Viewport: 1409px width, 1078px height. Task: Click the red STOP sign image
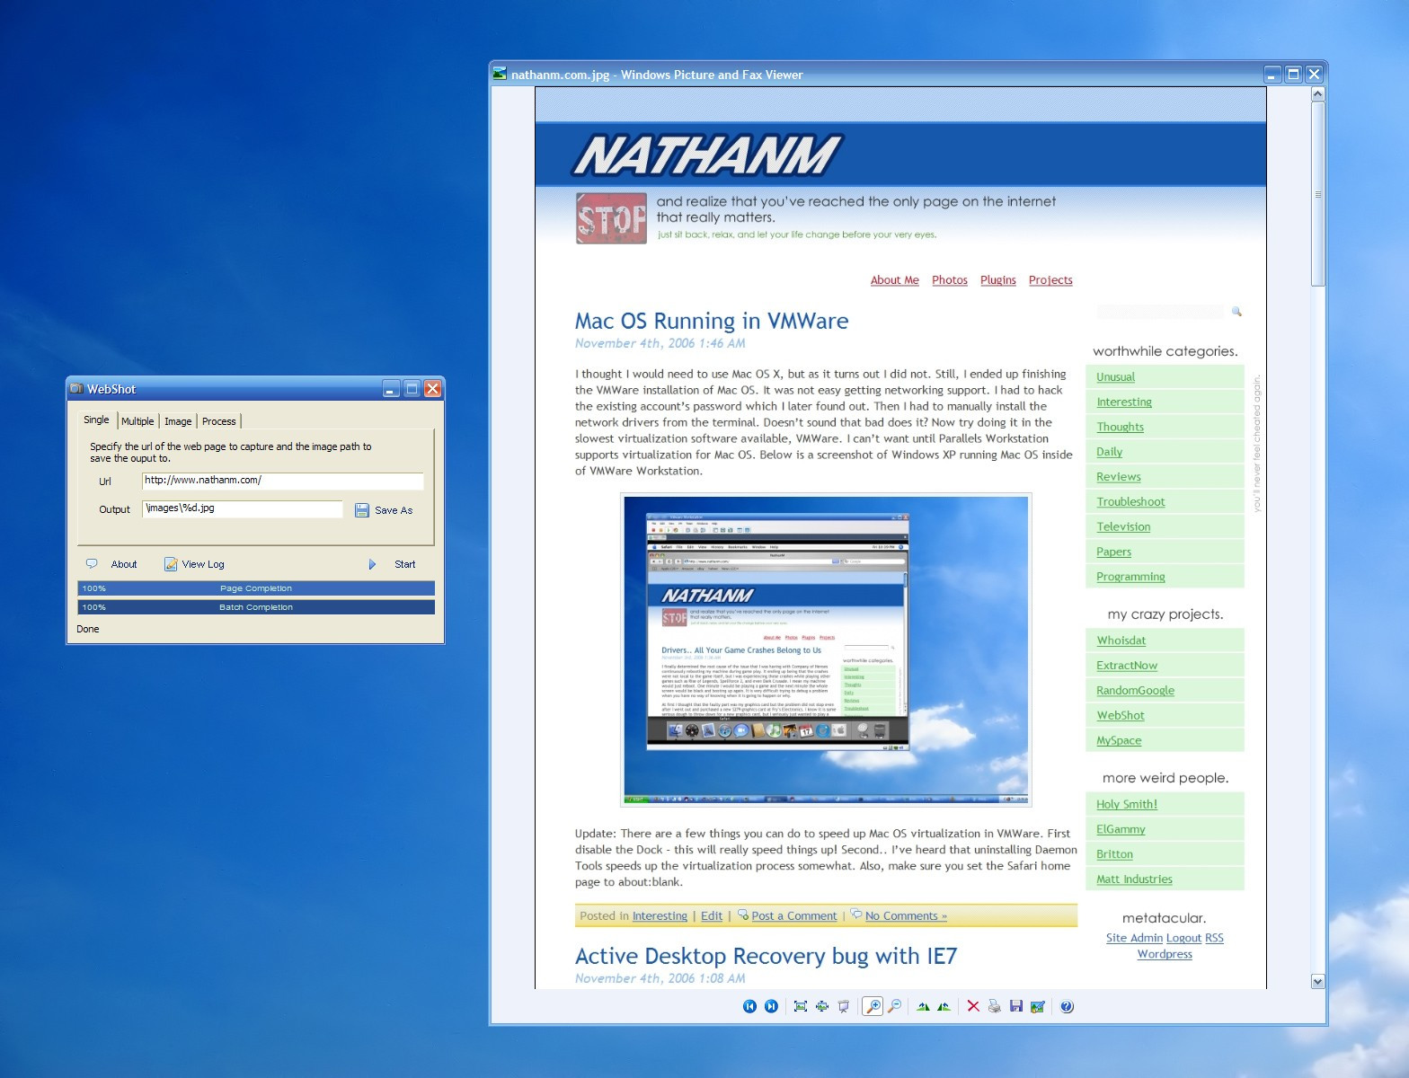tap(611, 218)
